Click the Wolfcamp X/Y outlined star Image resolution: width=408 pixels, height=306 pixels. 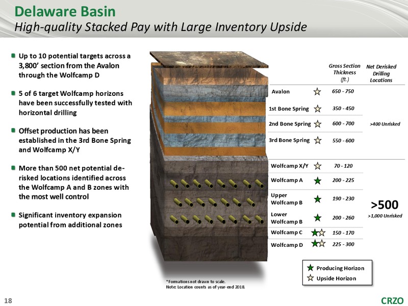point(317,166)
